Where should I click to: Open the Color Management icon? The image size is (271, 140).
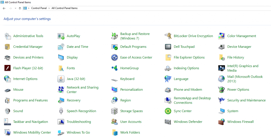point(222,36)
